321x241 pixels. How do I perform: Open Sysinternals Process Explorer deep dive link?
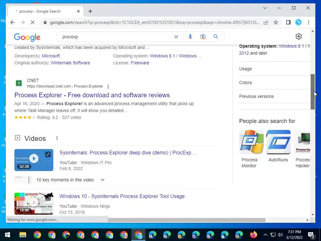click(128, 153)
